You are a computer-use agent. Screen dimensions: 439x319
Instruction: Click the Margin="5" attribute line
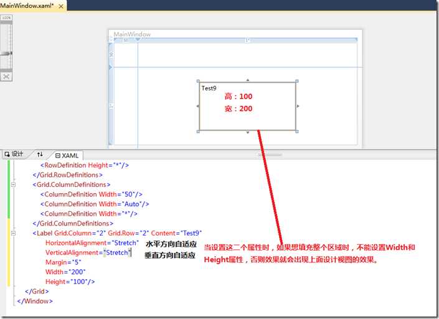click(x=64, y=262)
